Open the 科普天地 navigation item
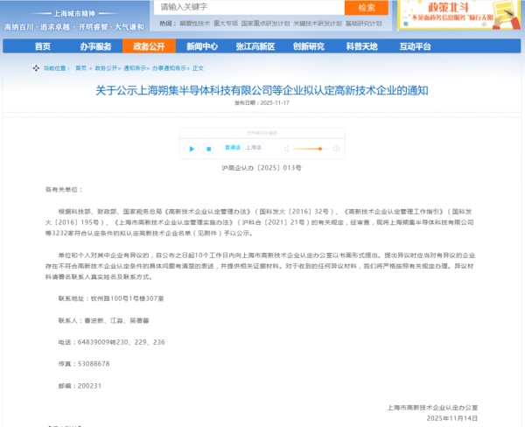The image size is (525, 427). (x=361, y=45)
